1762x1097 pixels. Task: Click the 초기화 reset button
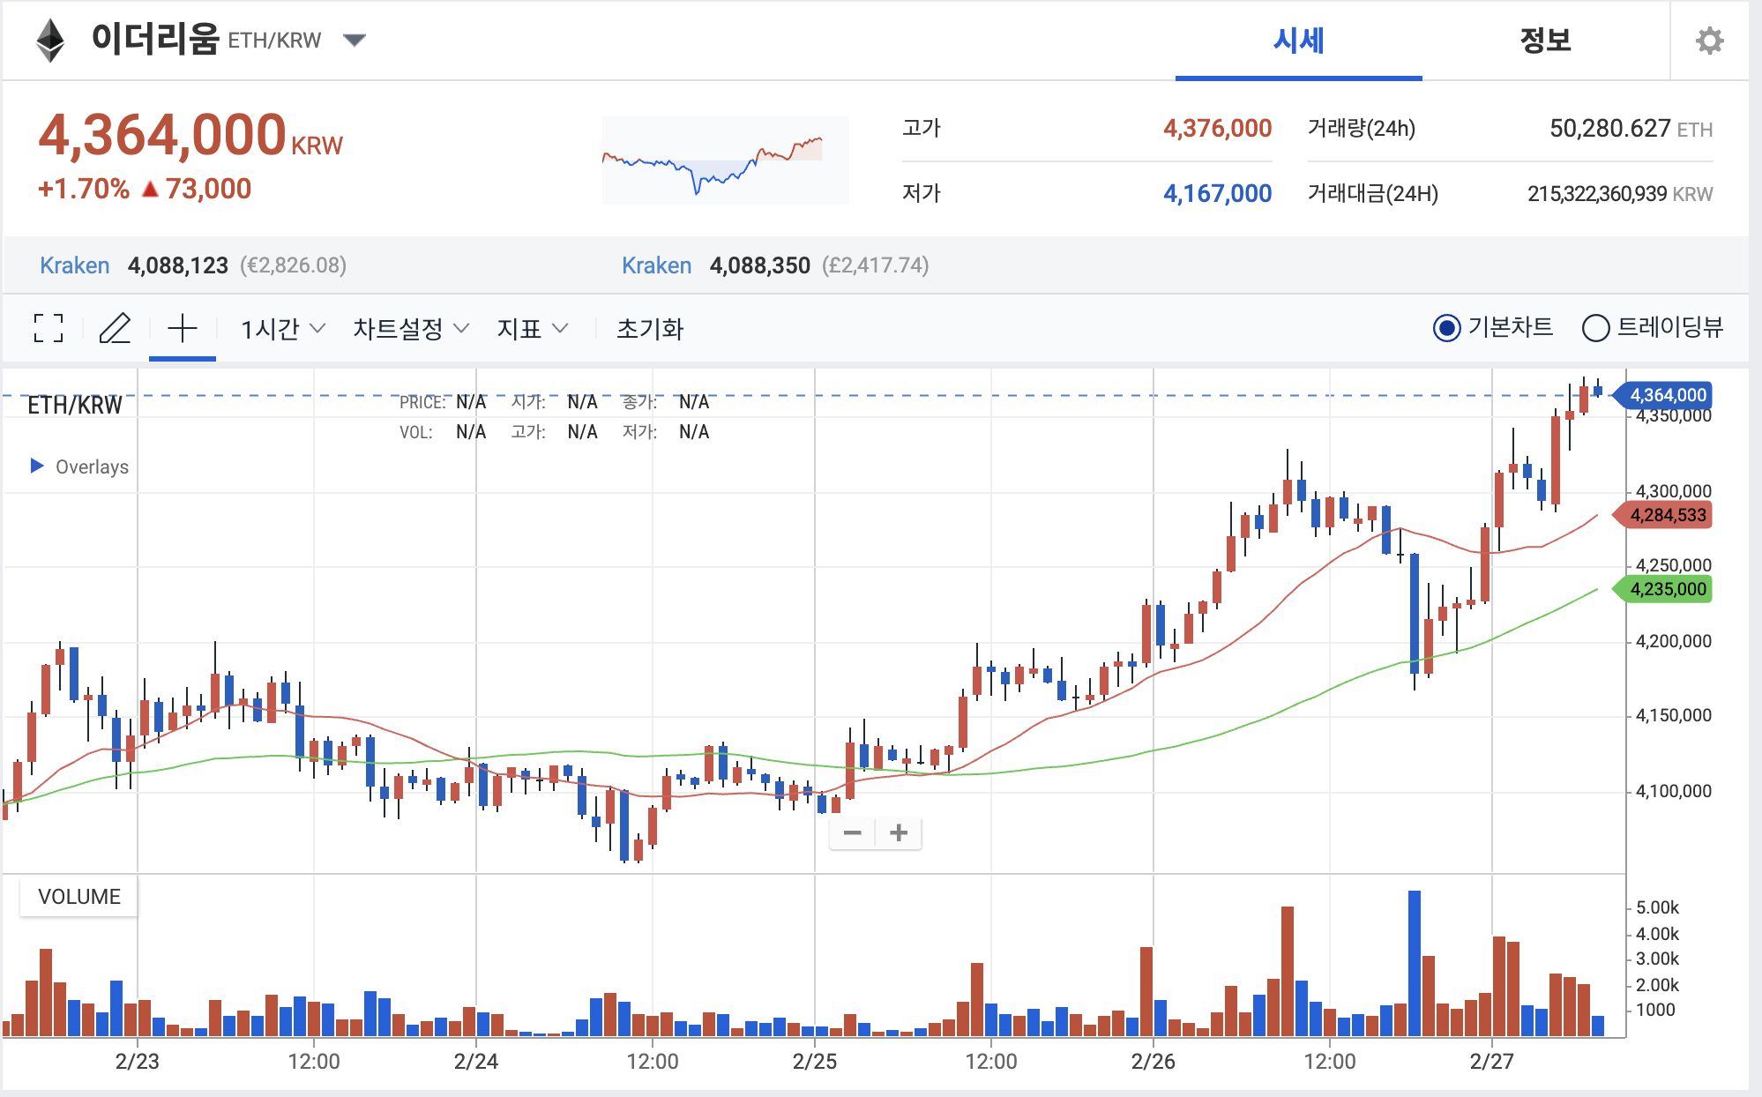click(x=650, y=329)
